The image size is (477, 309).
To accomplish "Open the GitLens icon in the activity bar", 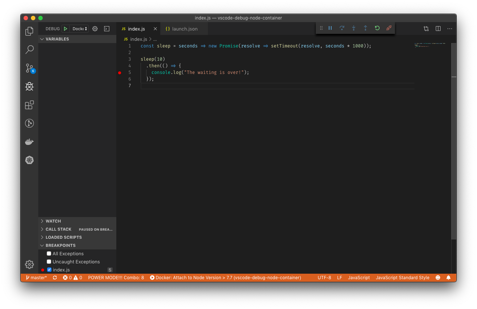I will pos(29,123).
